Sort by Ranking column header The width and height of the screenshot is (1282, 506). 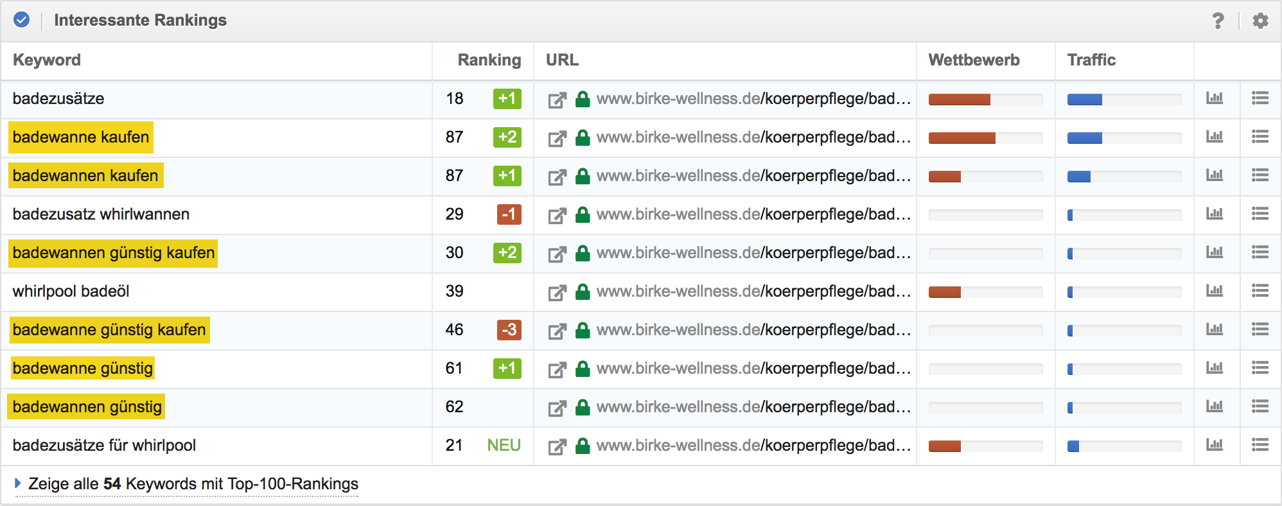489,60
